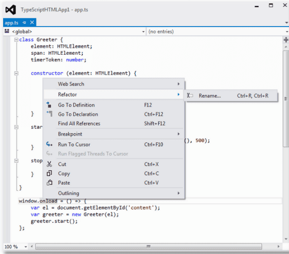The image size is (289, 254).
Task: Click the scissors Cut icon
Action: coord(49,164)
